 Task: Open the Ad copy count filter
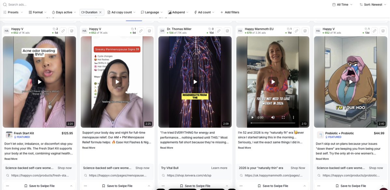pyautogui.click(x=122, y=12)
